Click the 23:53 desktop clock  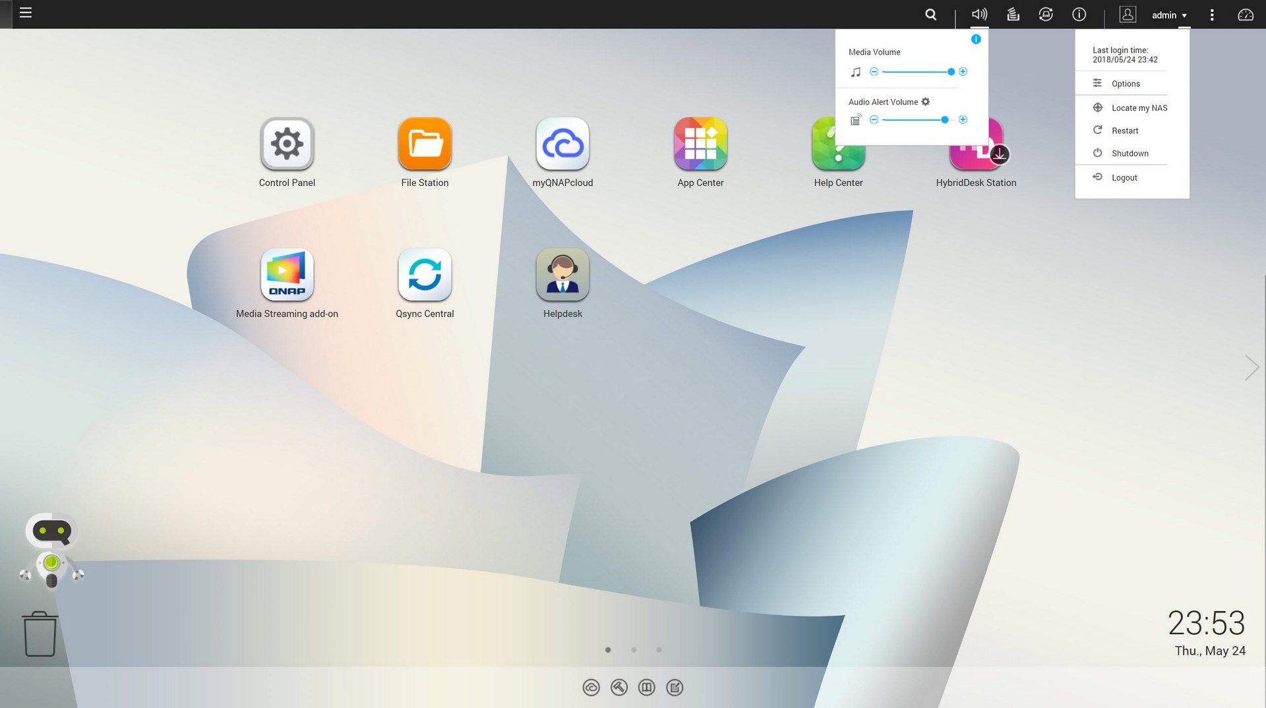pos(1206,623)
